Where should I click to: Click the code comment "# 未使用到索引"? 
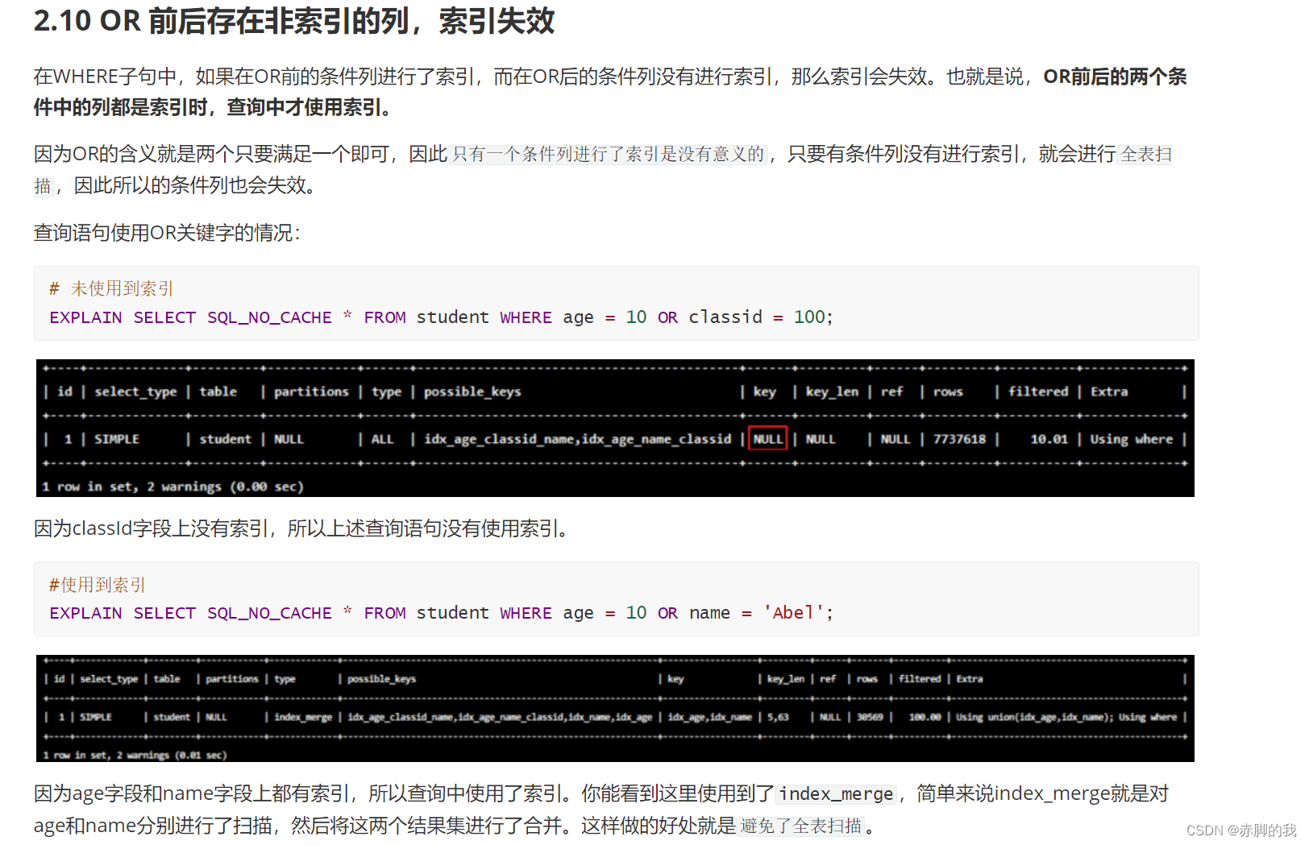click(111, 288)
